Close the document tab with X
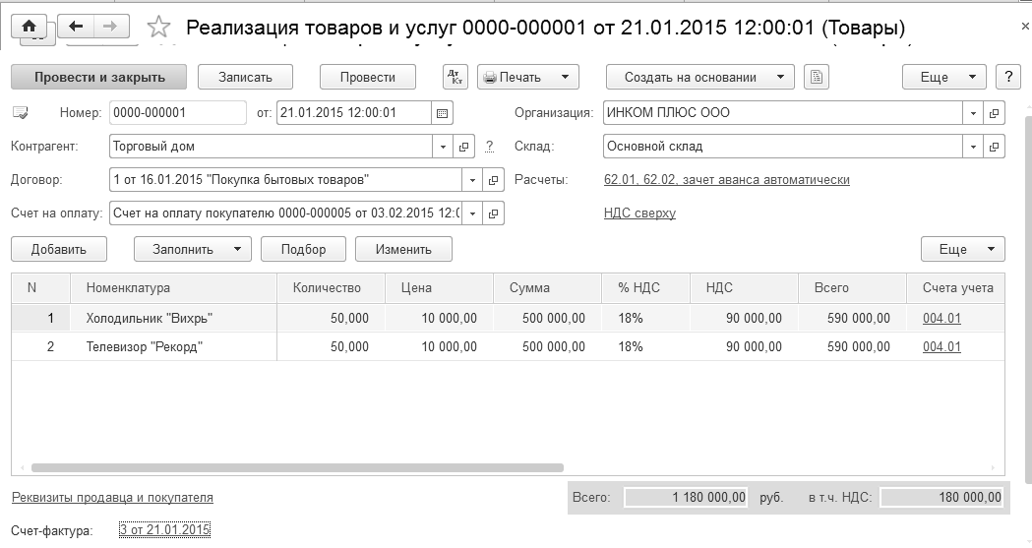Viewport: 1032px width, 548px height. (x=1025, y=27)
